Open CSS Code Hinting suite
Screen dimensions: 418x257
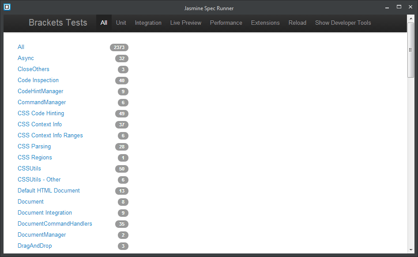(41, 113)
